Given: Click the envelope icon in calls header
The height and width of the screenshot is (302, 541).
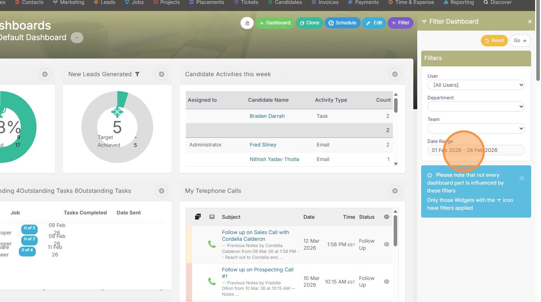Looking at the screenshot, I should [x=212, y=217].
